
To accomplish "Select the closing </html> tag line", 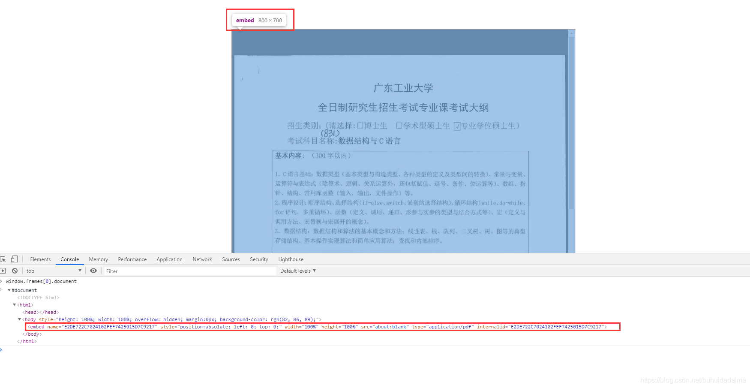I will pyautogui.click(x=27, y=341).
